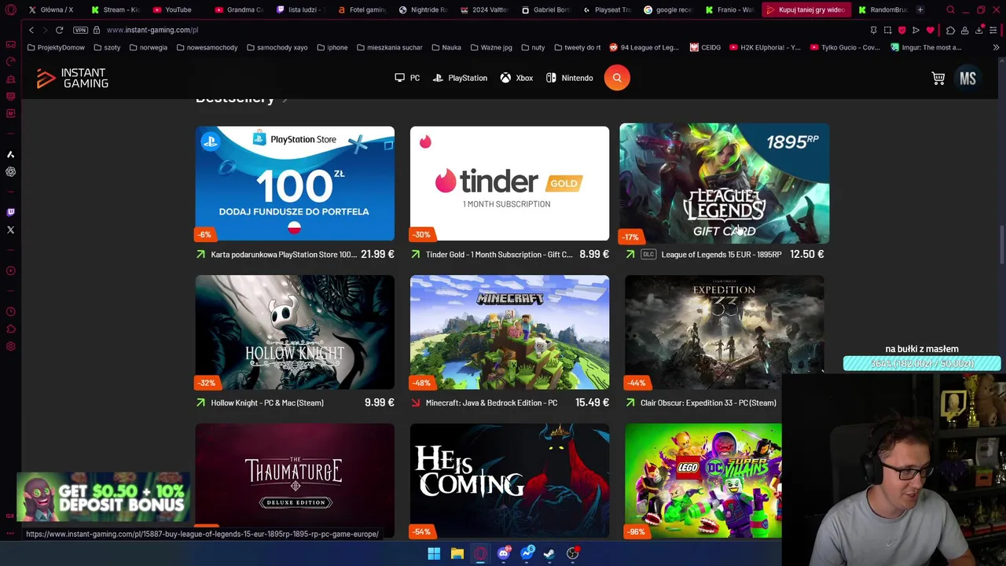Open The Thaumaturge Deluxe Edition thumbnail
This screenshot has width=1006, height=566.
[295, 480]
